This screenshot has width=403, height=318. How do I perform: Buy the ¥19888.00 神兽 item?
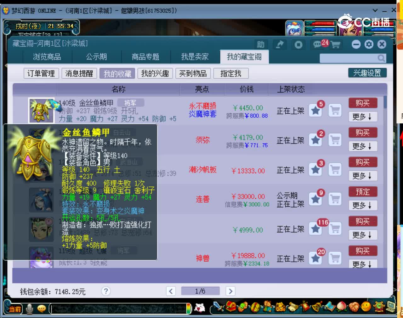(x=363, y=251)
